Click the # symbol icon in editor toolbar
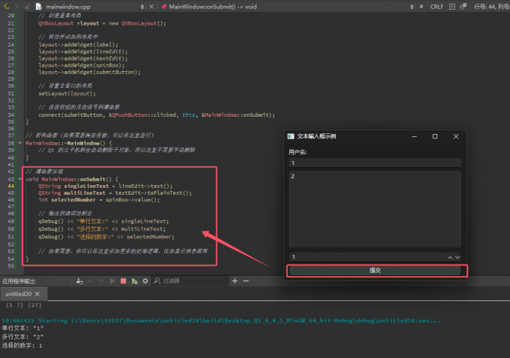 point(421,6)
